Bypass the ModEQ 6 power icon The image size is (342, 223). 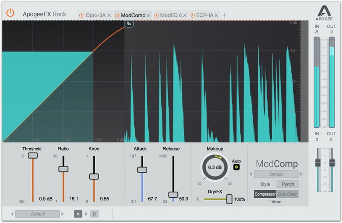(157, 15)
